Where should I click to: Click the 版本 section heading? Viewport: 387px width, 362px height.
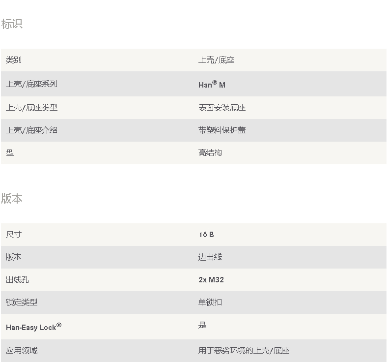coord(12,198)
